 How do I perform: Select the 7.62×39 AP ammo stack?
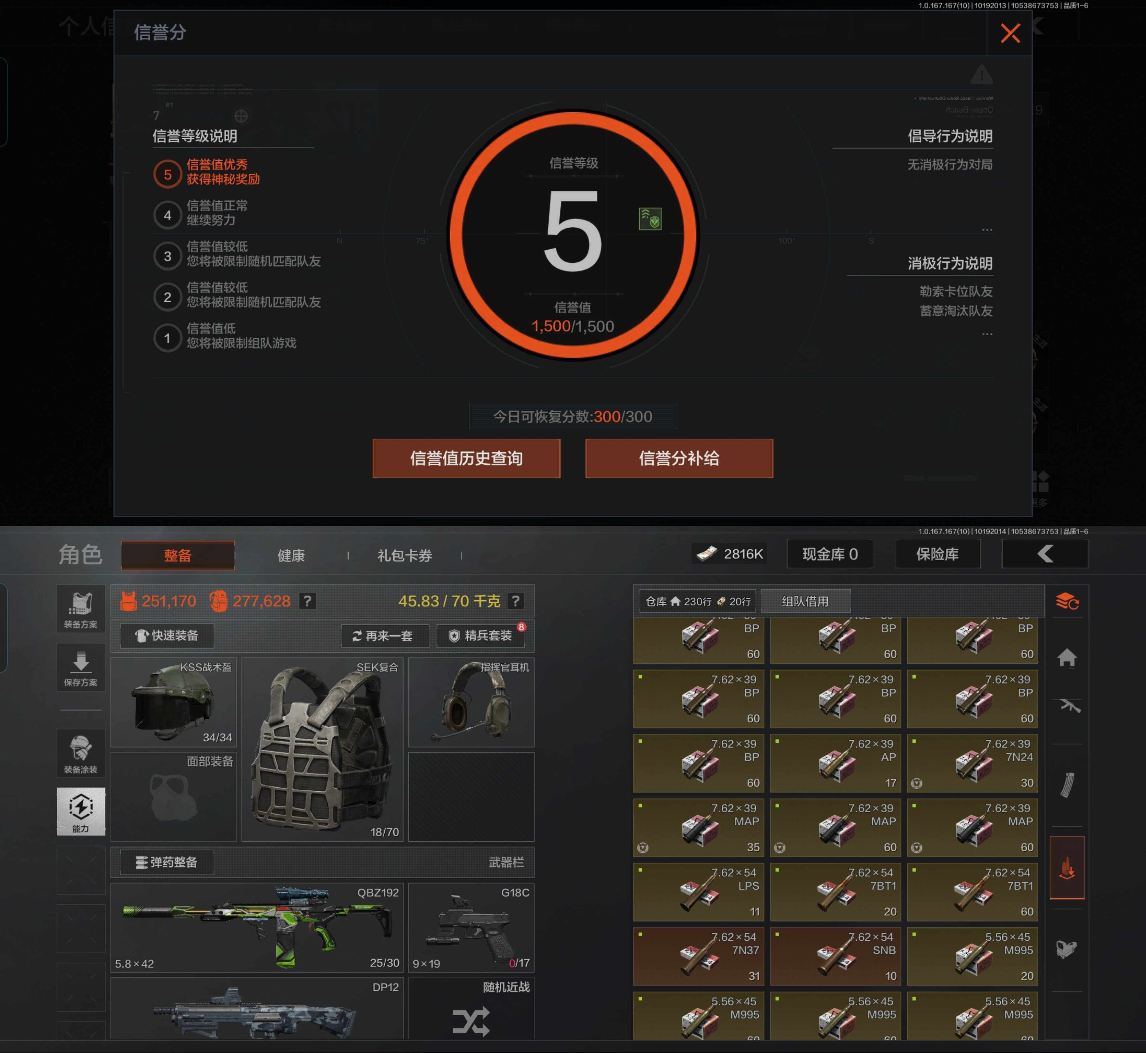[835, 763]
